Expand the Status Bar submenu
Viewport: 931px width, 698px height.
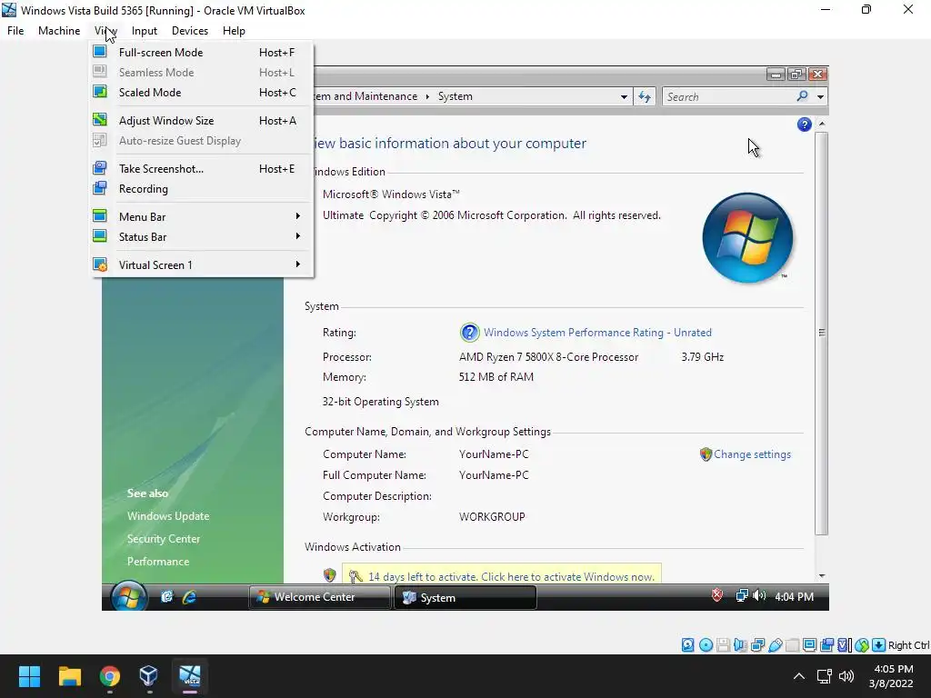tap(202, 237)
